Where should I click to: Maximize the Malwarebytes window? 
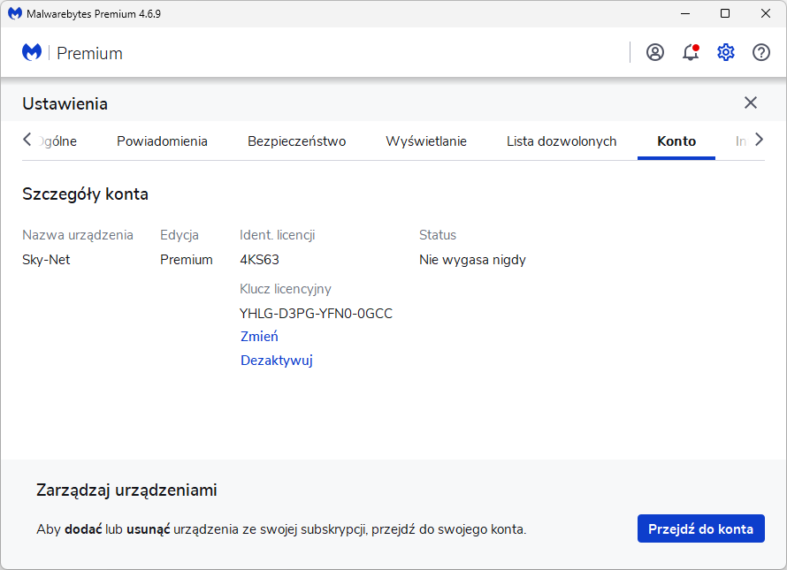coord(725,13)
